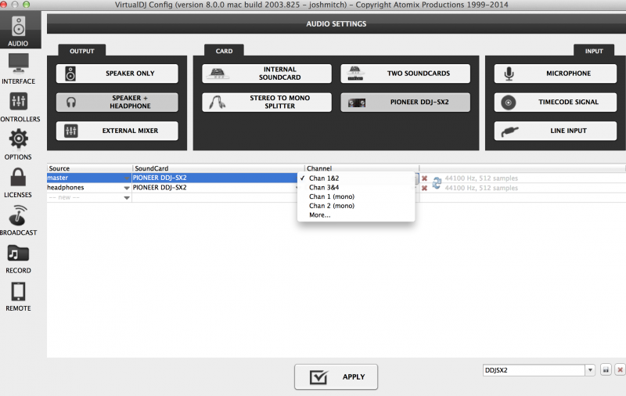This screenshot has height=396, width=626.
Task: Open the new source row dropdown
Action: coord(127,198)
